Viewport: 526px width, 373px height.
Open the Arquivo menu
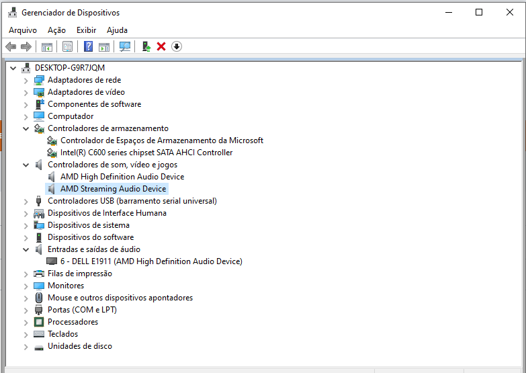tap(23, 30)
